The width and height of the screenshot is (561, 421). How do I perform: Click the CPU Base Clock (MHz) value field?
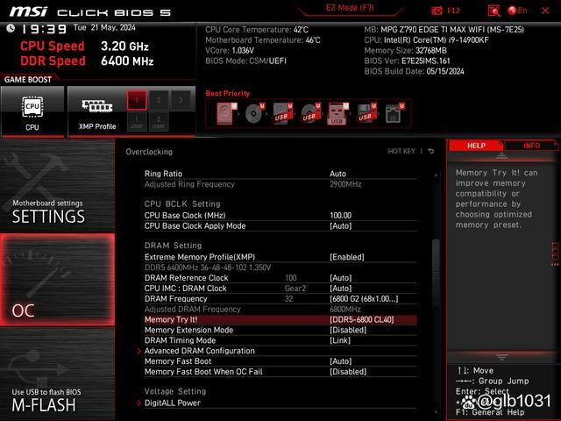point(340,215)
